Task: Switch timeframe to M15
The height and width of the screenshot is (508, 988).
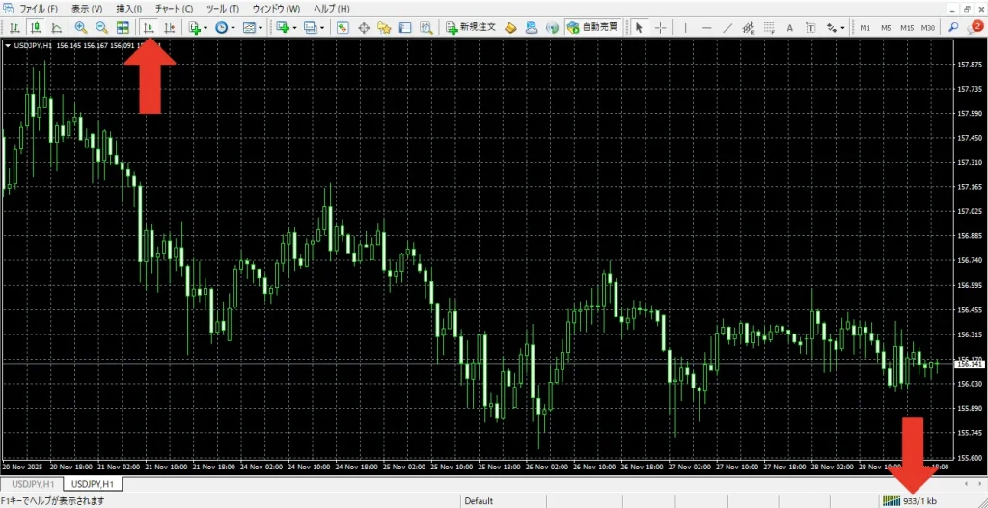Action: pyautogui.click(x=906, y=28)
